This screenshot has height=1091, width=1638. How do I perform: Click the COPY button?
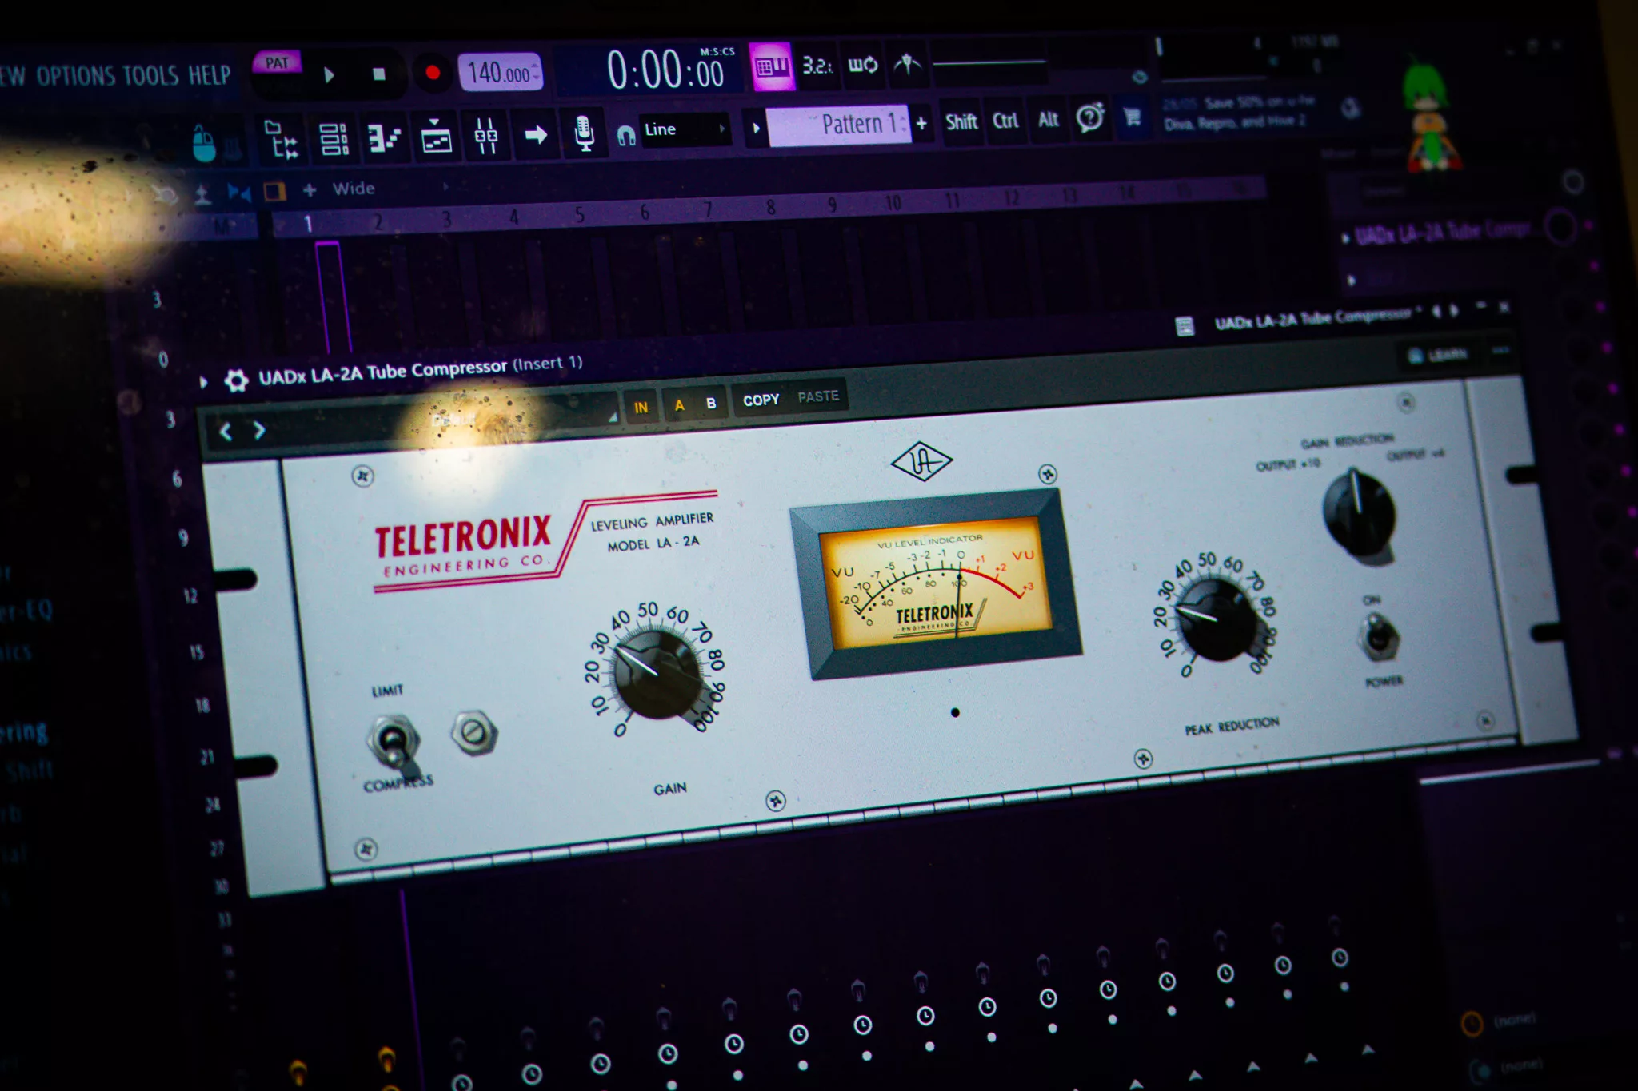(761, 400)
